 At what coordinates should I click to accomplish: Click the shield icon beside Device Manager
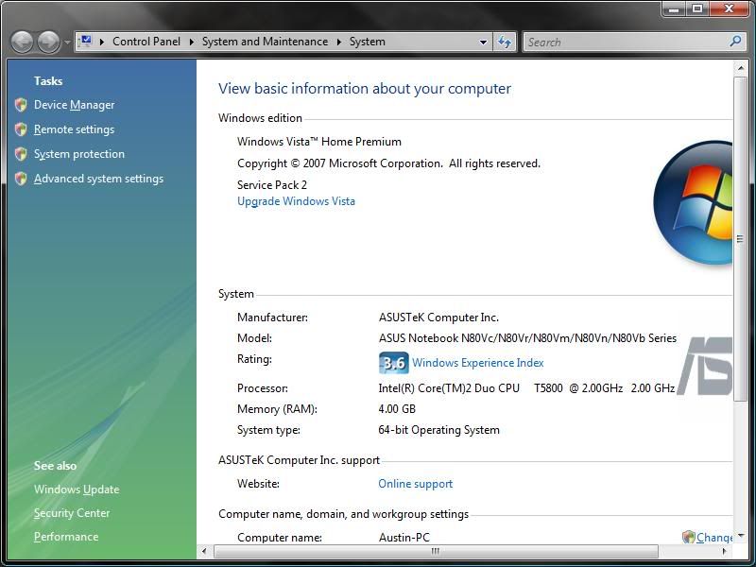pos(21,105)
